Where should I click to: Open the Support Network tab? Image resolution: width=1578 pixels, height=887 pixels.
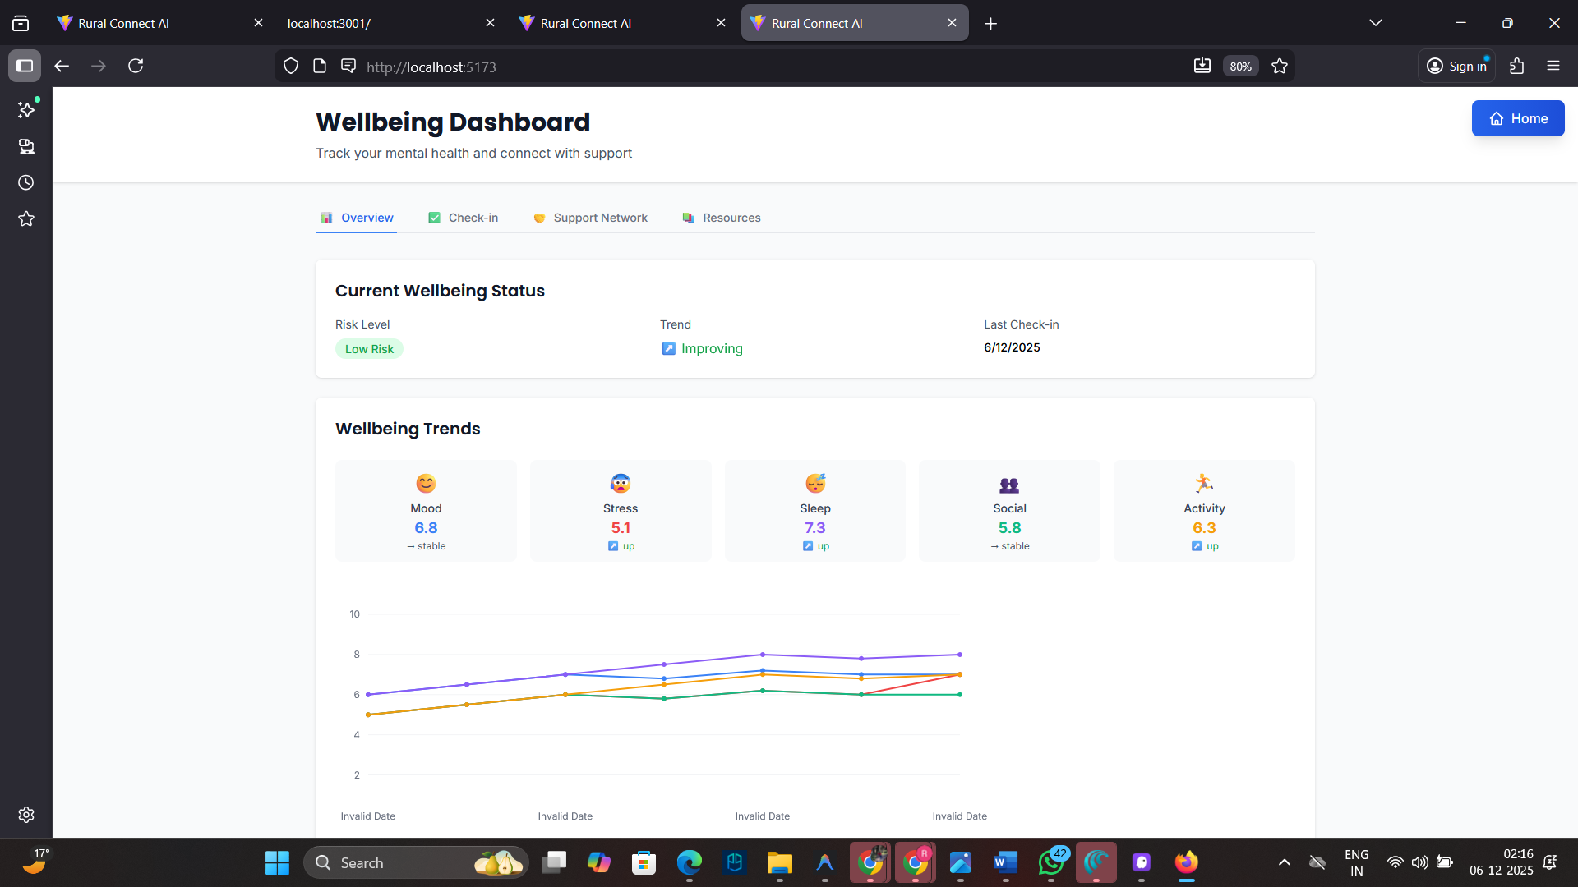590,218
